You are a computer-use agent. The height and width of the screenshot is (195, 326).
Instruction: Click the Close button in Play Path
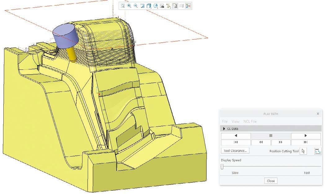(x=271, y=181)
